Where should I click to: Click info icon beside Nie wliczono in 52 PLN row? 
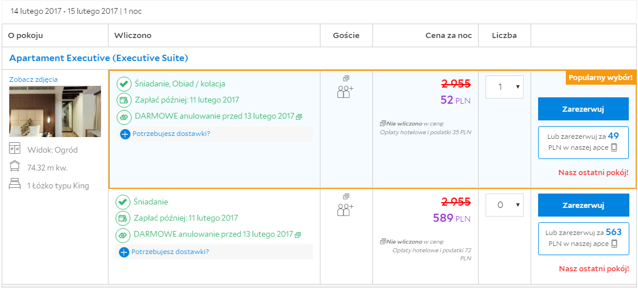(x=382, y=123)
